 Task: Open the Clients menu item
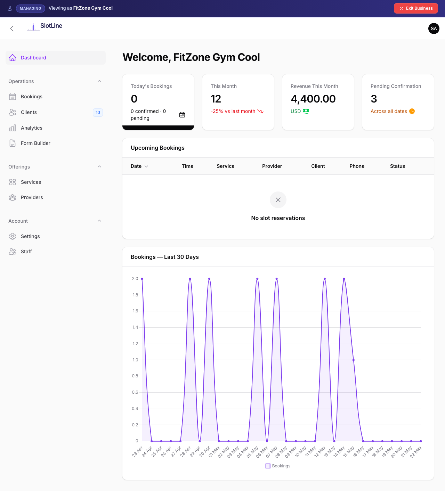56,112
